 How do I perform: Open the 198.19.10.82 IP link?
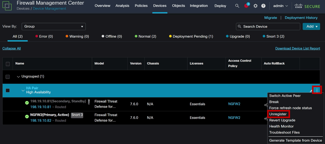[41, 121]
